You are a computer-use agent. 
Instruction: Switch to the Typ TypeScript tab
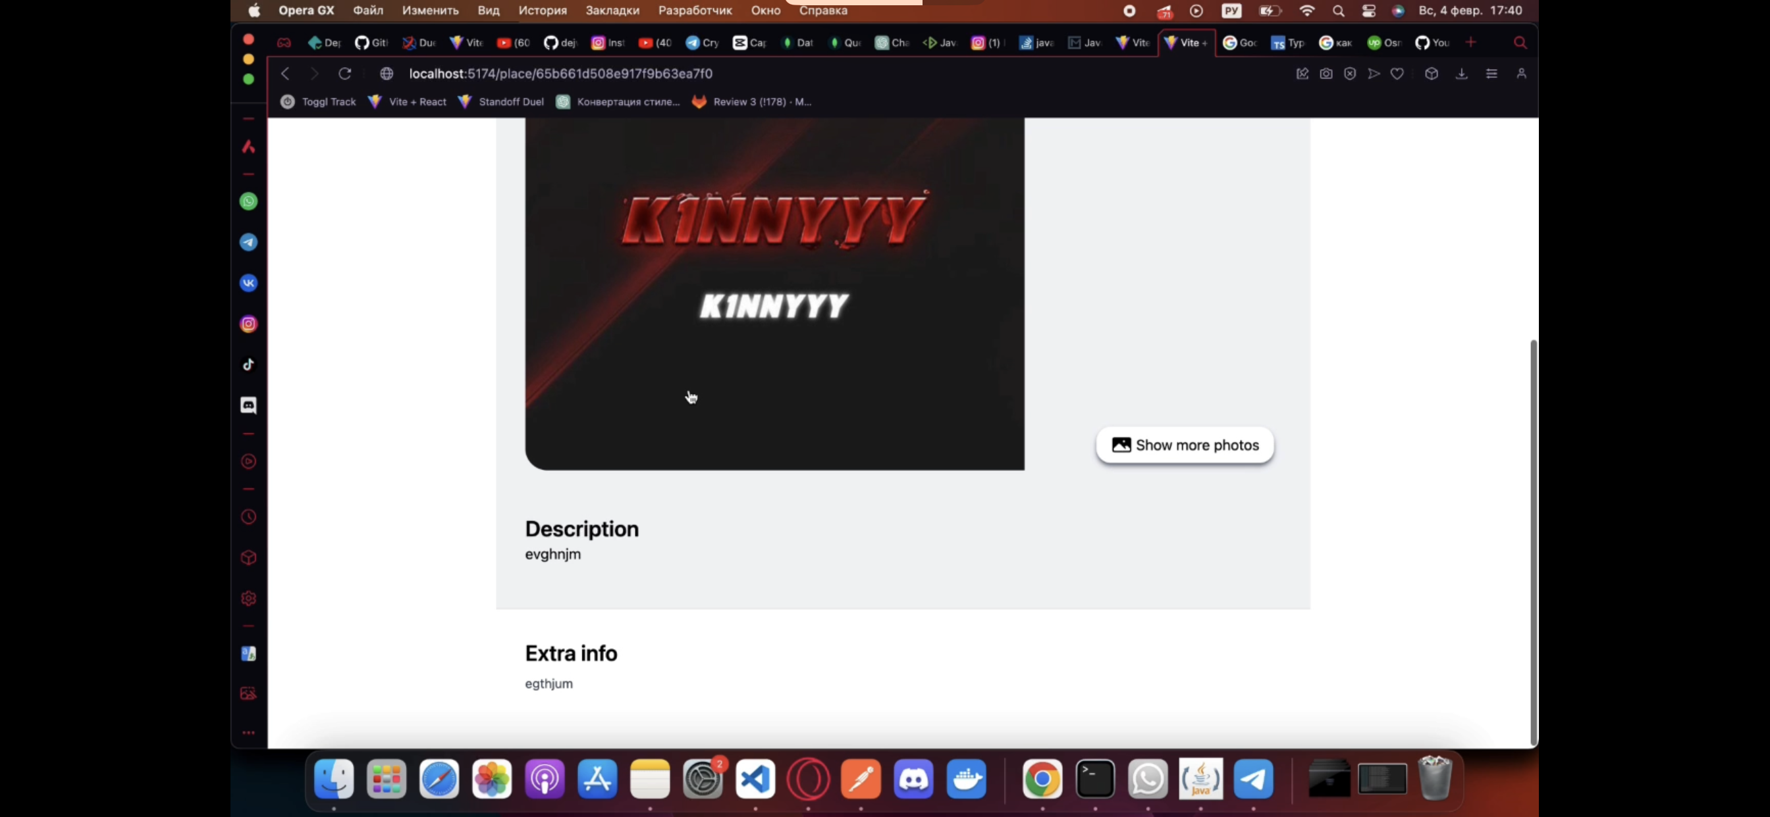[x=1287, y=43]
